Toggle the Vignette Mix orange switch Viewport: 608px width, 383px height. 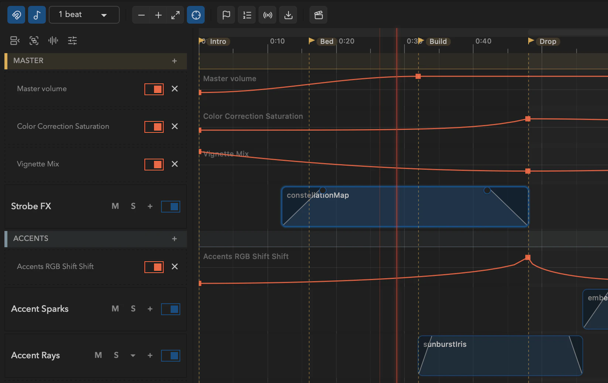coord(154,164)
